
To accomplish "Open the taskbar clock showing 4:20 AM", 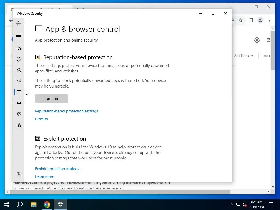I will pyautogui.click(x=256, y=205).
